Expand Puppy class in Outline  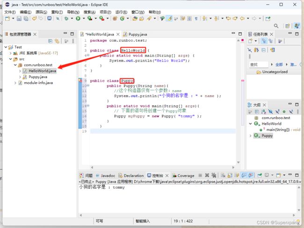(250, 136)
